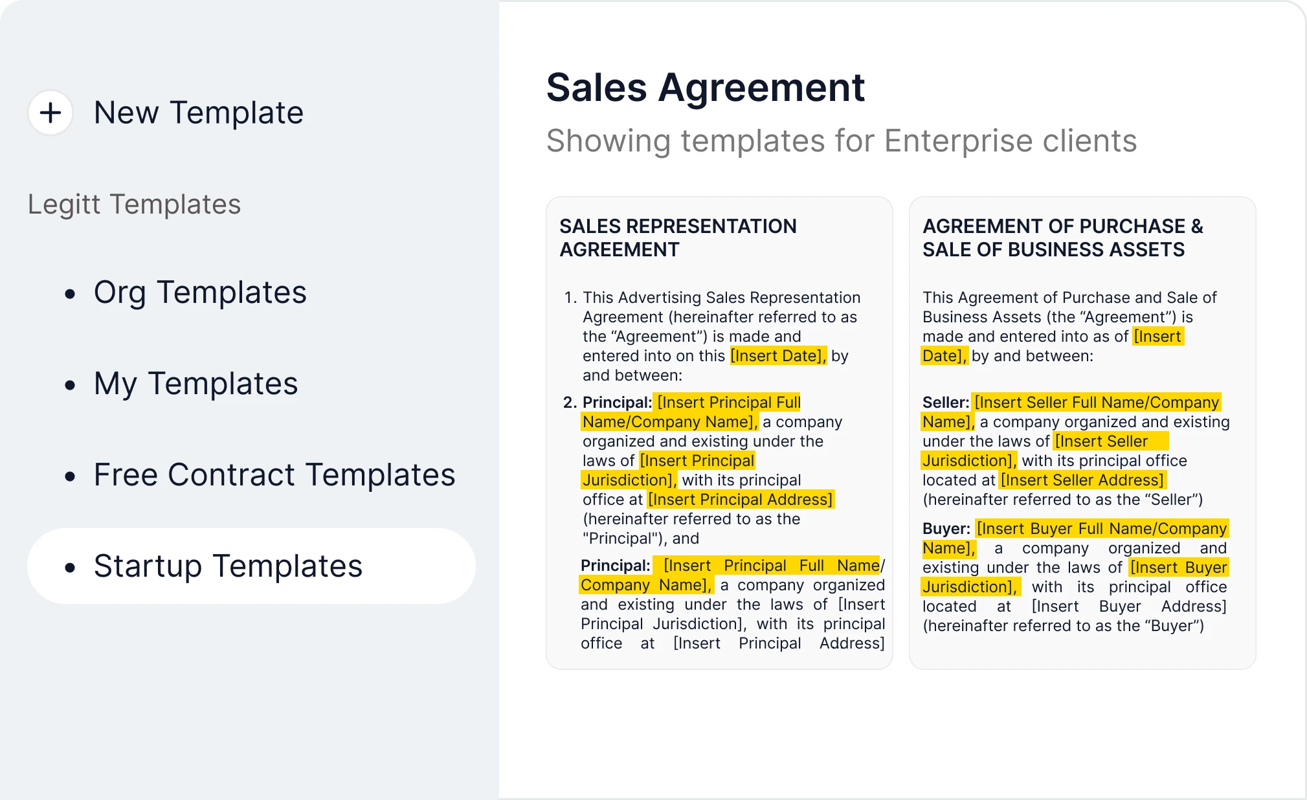
Task: Click the Insert Principal Address highlight
Action: click(740, 499)
